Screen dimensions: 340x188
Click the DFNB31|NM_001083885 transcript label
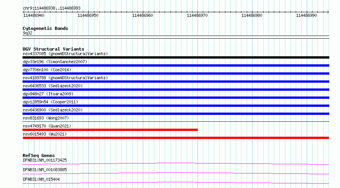pyautogui.click(x=45, y=170)
